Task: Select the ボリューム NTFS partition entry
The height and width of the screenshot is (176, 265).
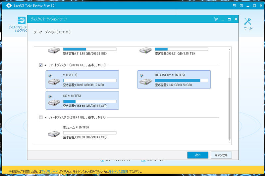Action: coord(82,132)
